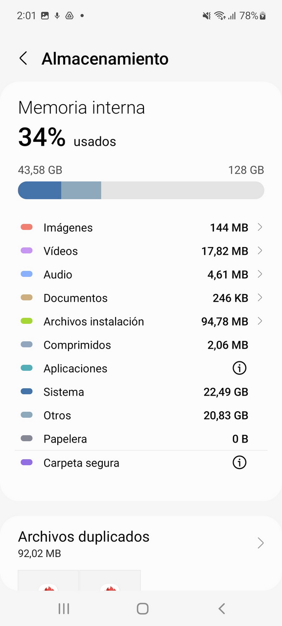Tap the internal storage usage bar

[141, 190]
